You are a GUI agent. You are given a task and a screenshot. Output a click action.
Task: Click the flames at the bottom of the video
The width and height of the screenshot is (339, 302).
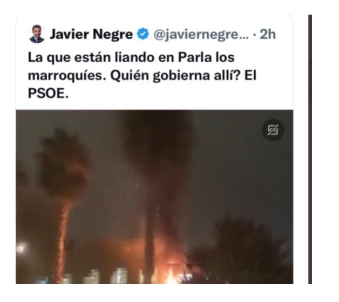click(x=171, y=271)
